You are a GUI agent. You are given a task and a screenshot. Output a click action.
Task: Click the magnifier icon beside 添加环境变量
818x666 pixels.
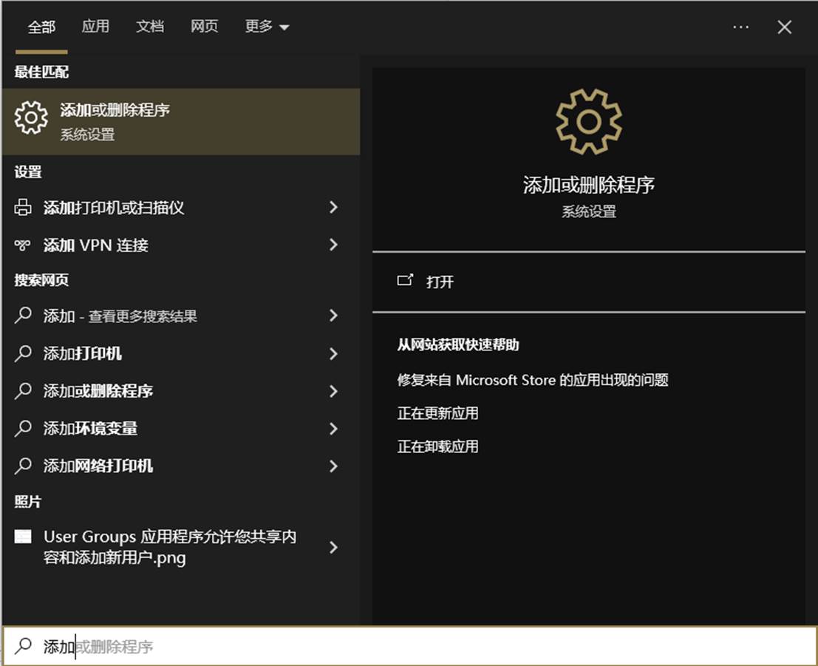pyautogui.click(x=23, y=429)
